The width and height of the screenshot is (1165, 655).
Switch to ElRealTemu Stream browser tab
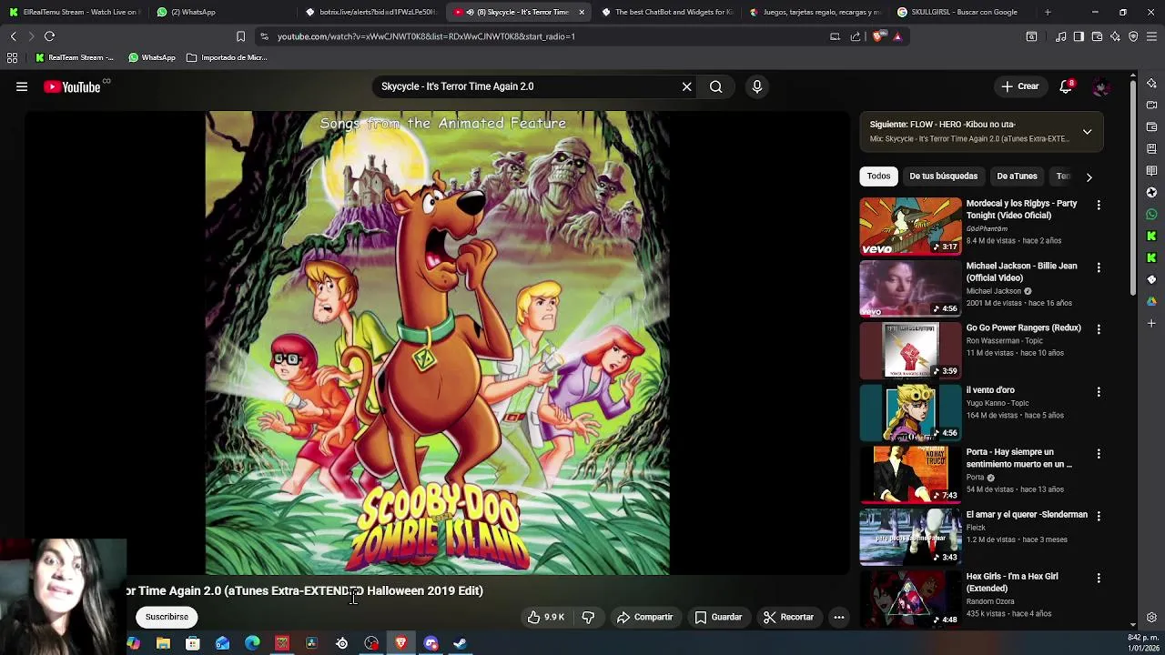coord(75,12)
